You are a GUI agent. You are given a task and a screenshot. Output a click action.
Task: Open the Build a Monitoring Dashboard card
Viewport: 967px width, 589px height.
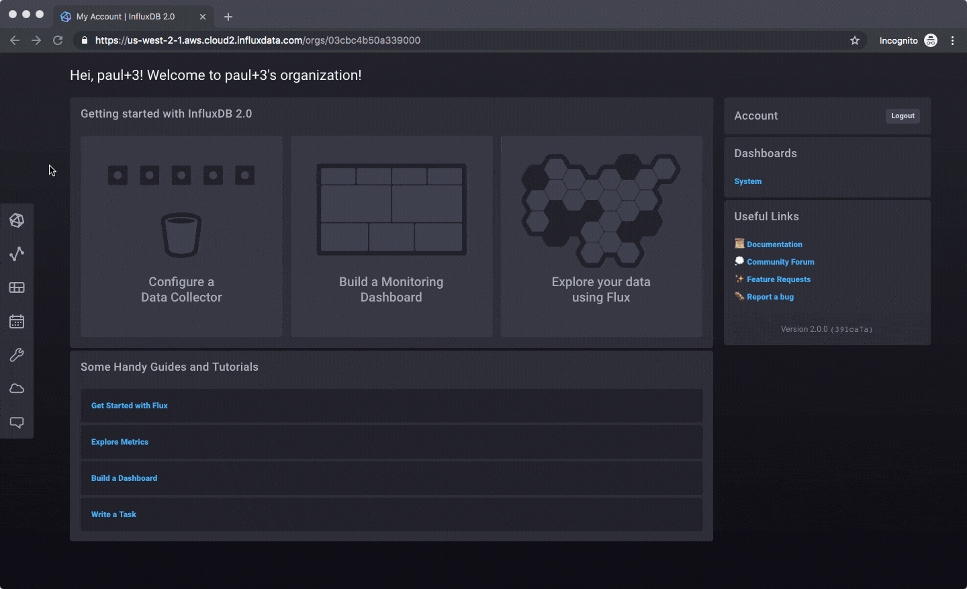click(392, 236)
